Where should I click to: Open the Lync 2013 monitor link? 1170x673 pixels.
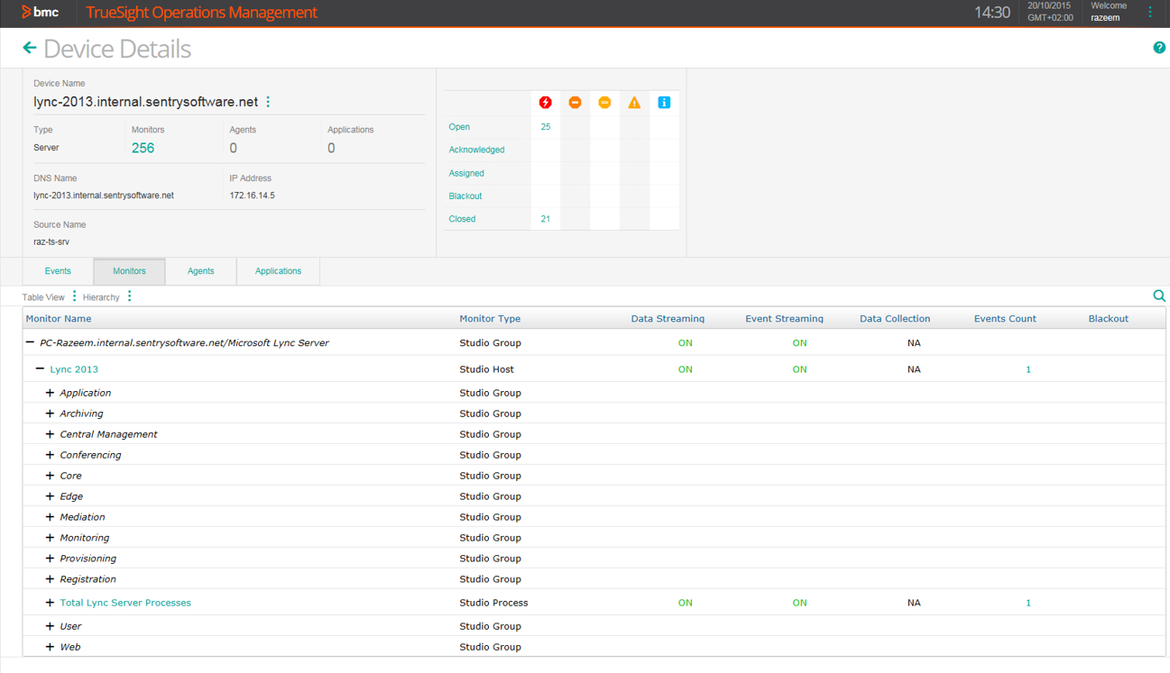(x=74, y=369)
